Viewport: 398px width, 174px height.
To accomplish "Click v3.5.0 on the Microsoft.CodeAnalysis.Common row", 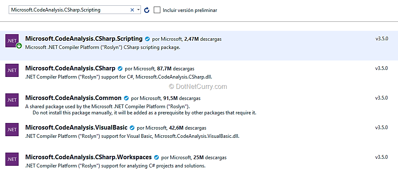I will (381, 98).
